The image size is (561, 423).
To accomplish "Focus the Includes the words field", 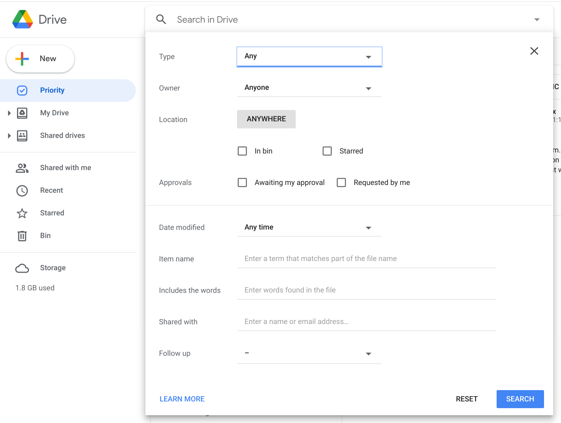I will [366, 290].
